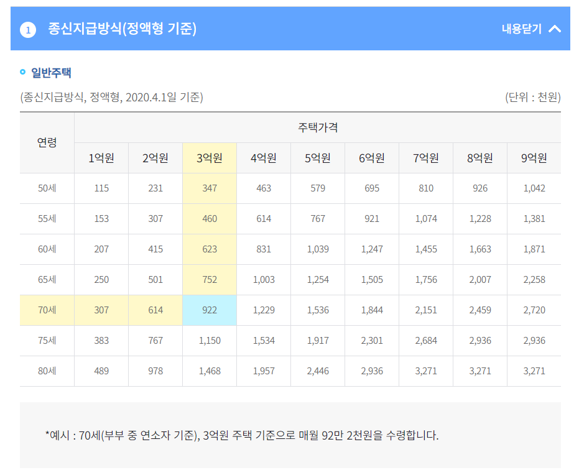Click the blue highlighted 922 cell
The width and height of the screenshot is (579, 470).
(210, 310)
